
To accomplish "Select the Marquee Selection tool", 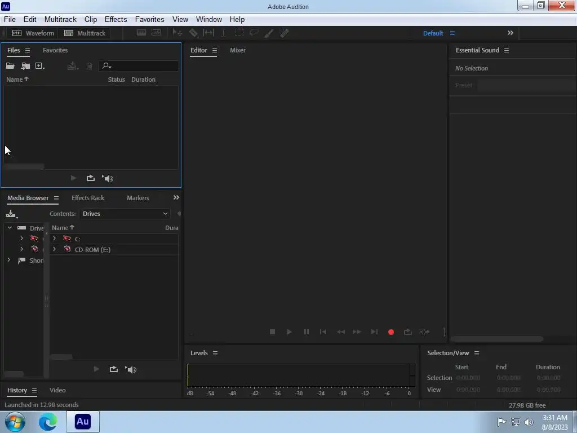I will pyautogui.click(x=239, y=33).
